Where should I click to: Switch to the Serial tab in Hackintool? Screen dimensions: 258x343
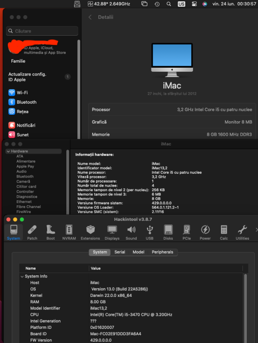[120, 252]
